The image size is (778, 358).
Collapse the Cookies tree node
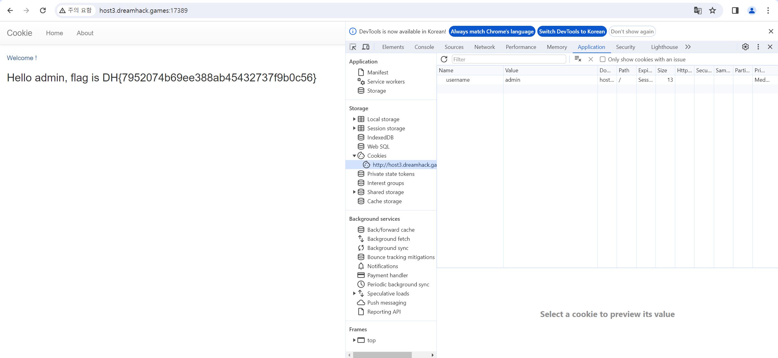coord(354,155)
